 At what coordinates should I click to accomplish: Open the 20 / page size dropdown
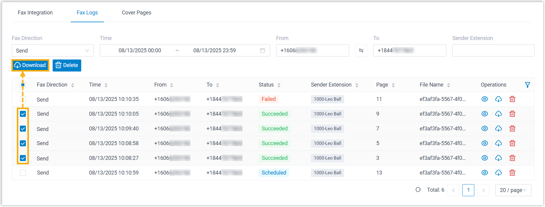pyautogui.click(x=513, y=190)
